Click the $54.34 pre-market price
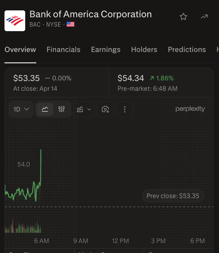The width and height of the screenshot is (219, 253). pos(131,78)
